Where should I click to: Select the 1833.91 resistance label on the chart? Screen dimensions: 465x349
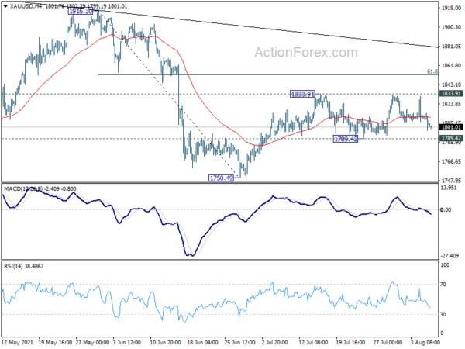[301, 94]
